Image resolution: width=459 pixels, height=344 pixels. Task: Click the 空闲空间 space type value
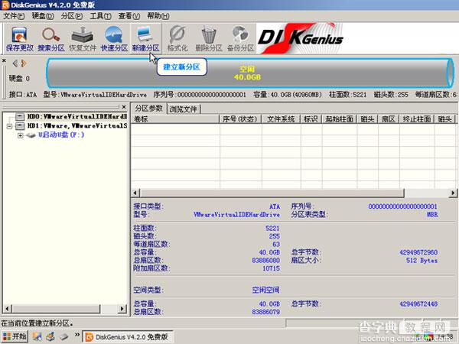coord(265,290)
